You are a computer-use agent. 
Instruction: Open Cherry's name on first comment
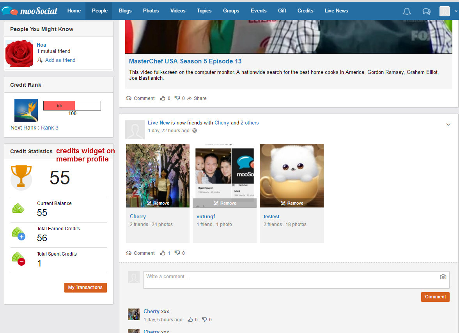(151, 311)
